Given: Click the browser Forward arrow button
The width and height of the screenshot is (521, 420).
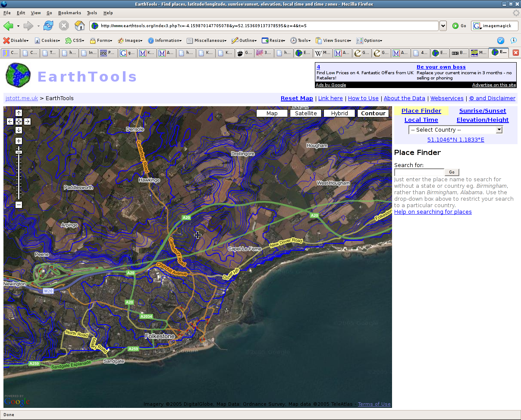Looking at the screenshot, I should 28,26.
